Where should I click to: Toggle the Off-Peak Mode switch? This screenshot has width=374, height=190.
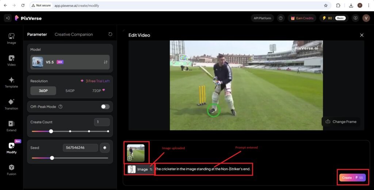[105, 106]
